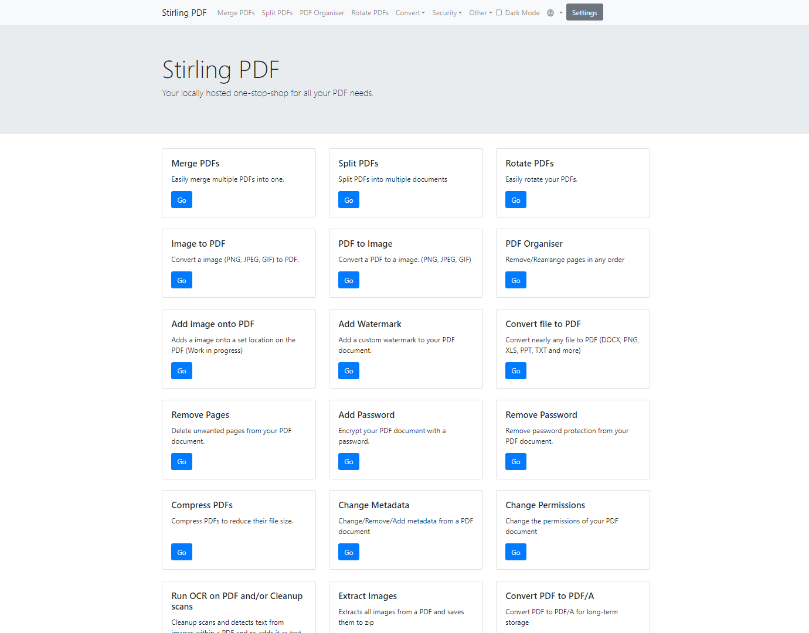Open the language globe icon
This screenshot has width=809, height=633.
point(550,13)
